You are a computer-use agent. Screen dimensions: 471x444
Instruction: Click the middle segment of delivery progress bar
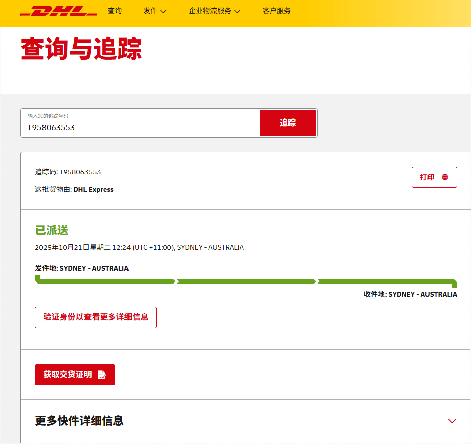246,281
